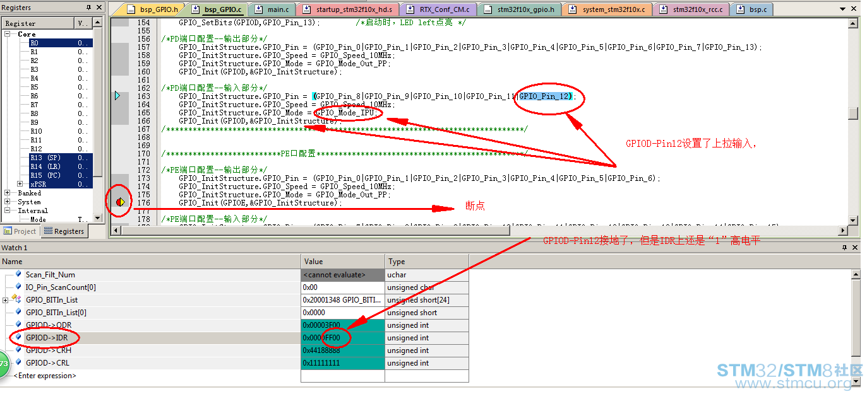The width and height of the screenshot is (867, 399).
Task: Click the GPIOD->ODR value cell
Action: (x=342, y=325)
